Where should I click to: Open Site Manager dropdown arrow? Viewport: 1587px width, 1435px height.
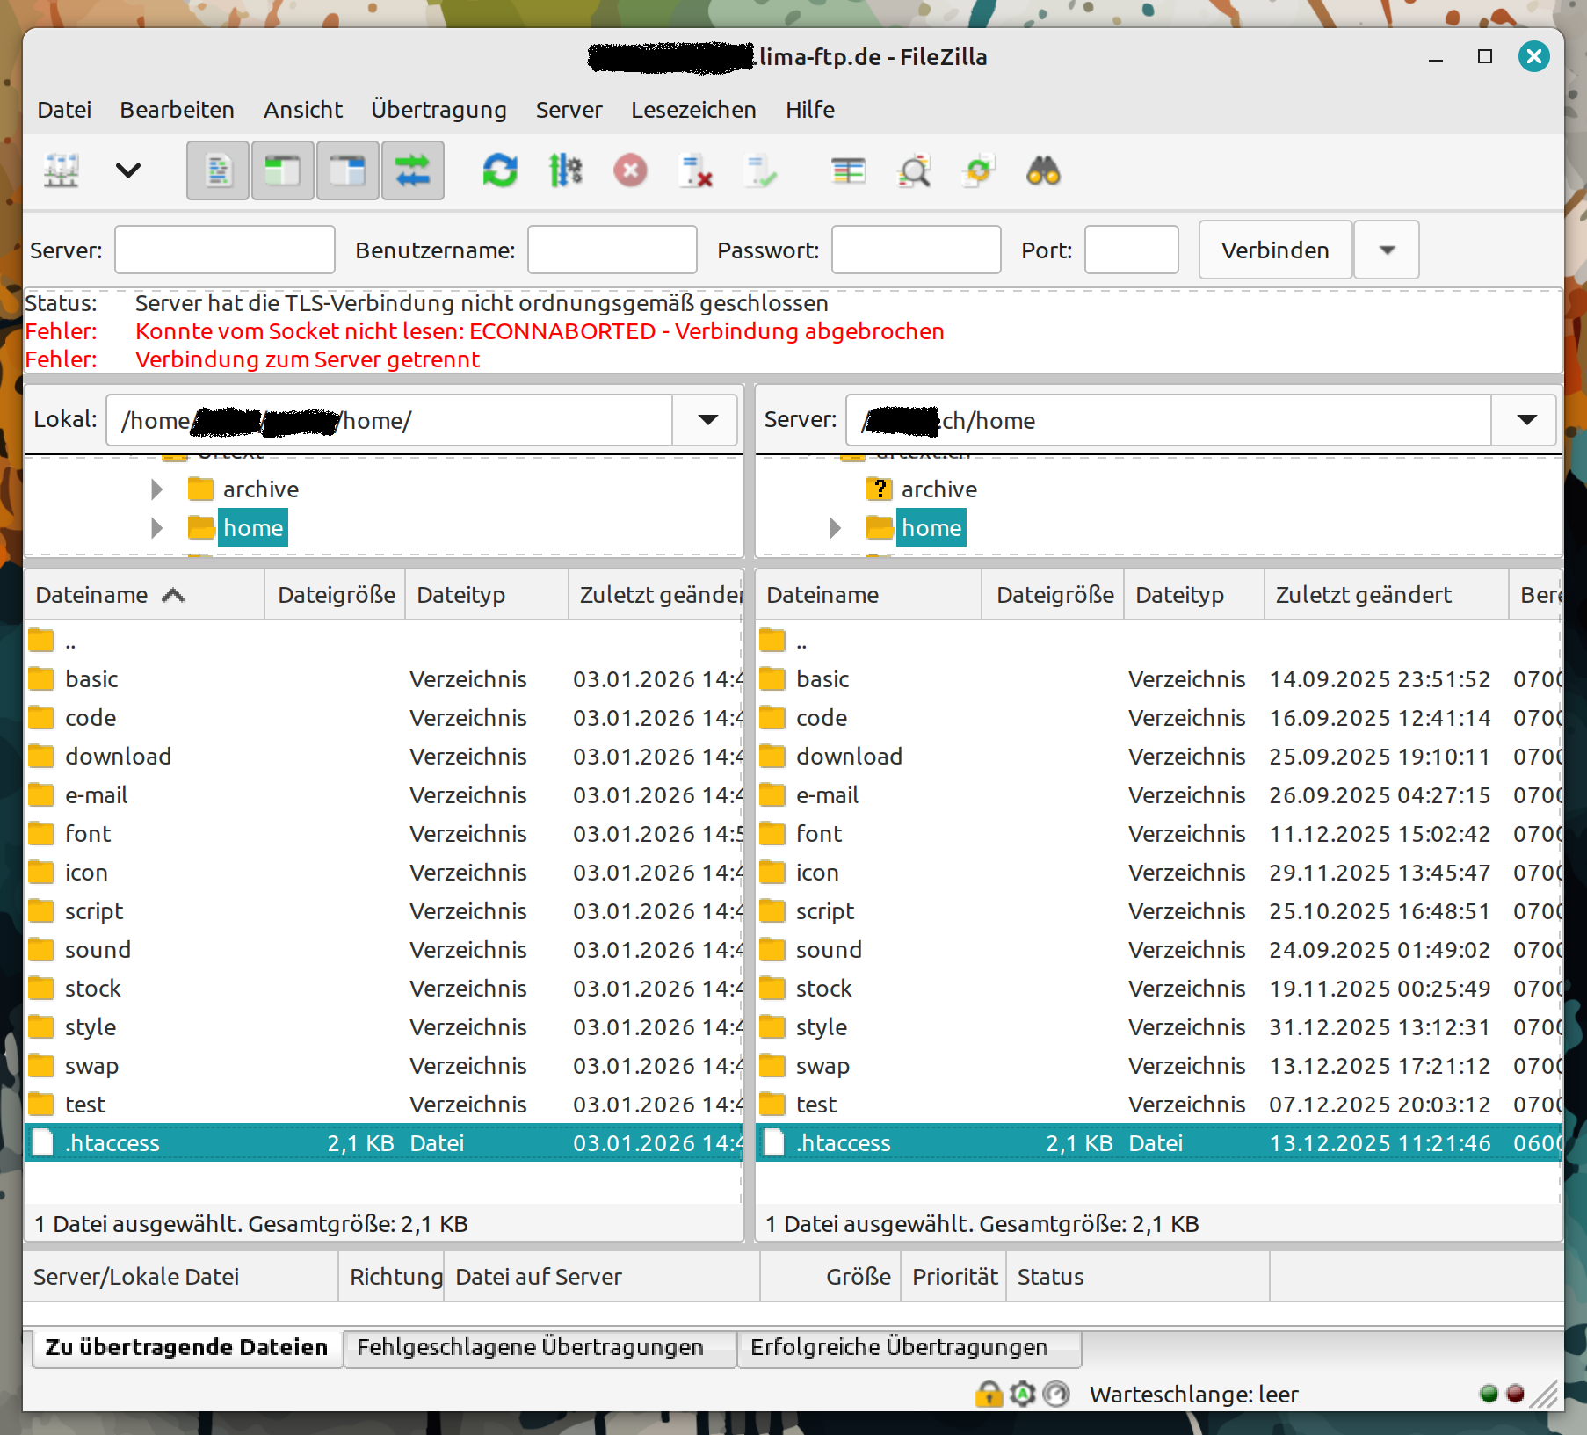click(128, 170)
